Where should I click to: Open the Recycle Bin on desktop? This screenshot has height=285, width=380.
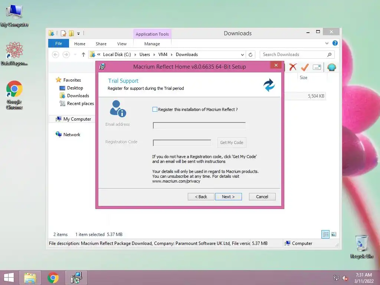(x=361, y=246)
